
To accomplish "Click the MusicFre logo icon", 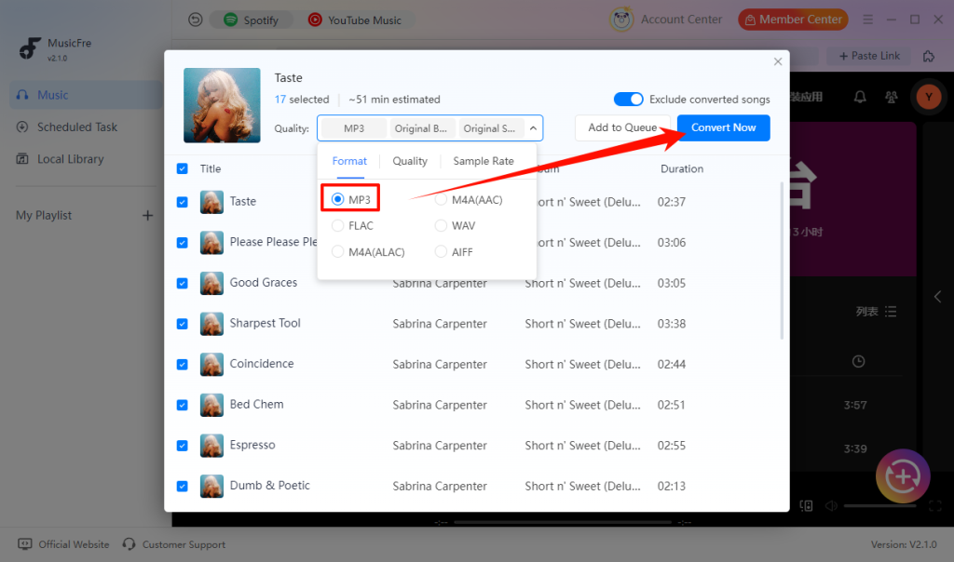I will click(x=29, y=48).
